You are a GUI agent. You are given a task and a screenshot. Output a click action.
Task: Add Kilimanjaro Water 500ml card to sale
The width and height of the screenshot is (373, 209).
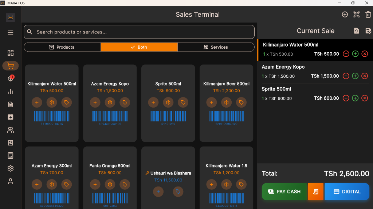(37, 103)
